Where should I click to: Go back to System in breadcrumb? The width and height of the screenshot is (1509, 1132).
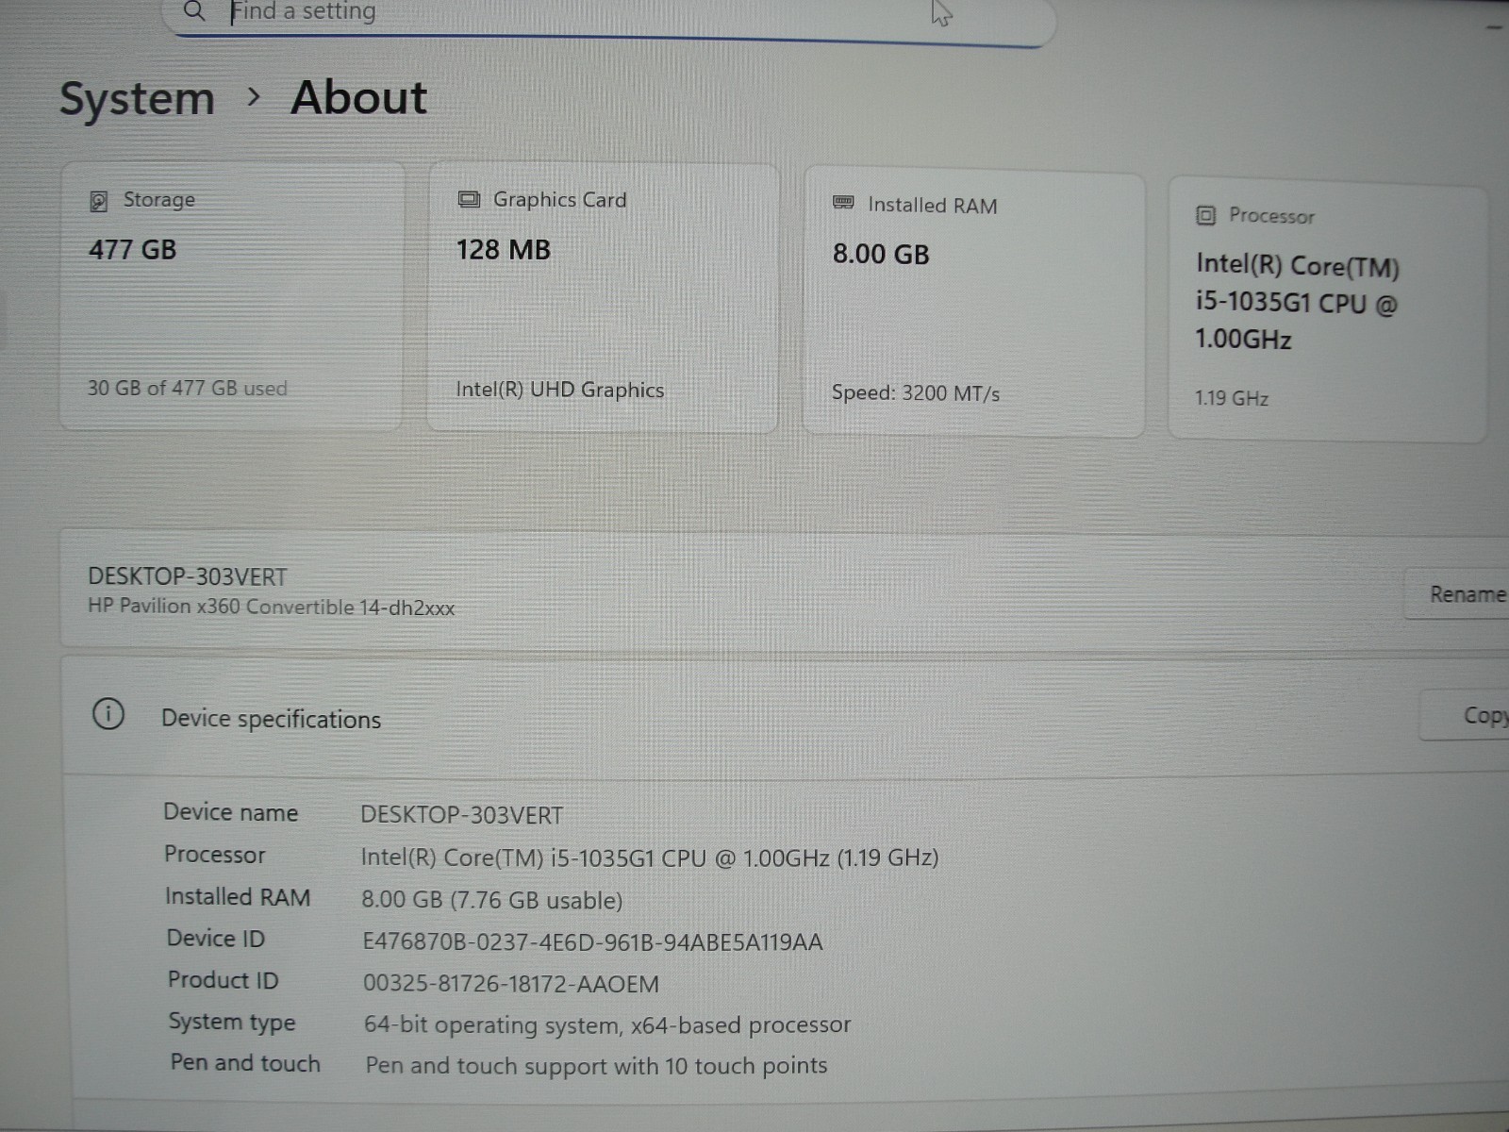(138, 99)
